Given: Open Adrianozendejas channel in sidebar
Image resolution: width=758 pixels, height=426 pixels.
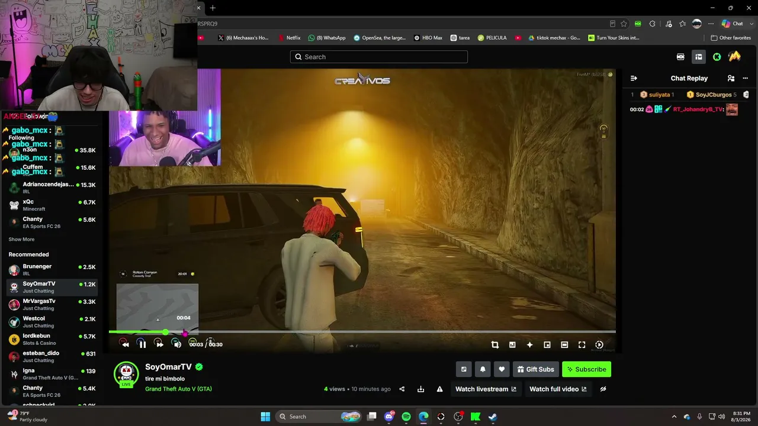Looking at the screenshot, I should 52,188.
